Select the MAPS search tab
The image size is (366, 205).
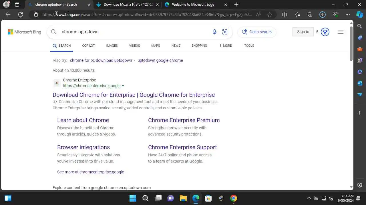(156, 46)
